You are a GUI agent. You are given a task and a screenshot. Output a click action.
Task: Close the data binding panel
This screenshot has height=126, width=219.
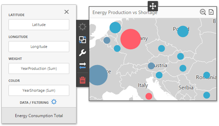pyautogui.click(x=67, y=12)
